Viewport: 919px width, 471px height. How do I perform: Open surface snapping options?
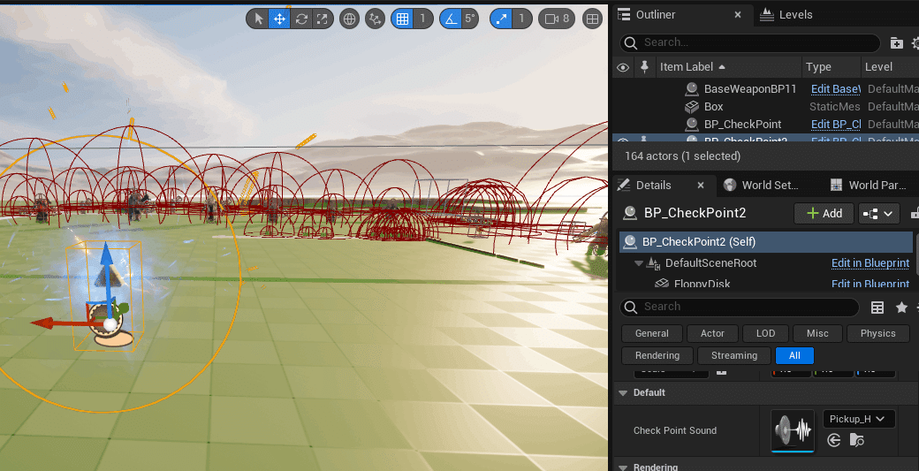click(375, 19)
